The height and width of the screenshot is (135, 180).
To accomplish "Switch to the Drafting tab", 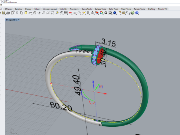I will tap(151, 9).
